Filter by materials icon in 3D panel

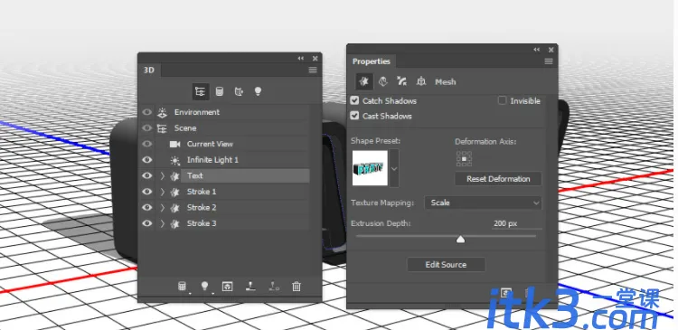pos(239,91)
